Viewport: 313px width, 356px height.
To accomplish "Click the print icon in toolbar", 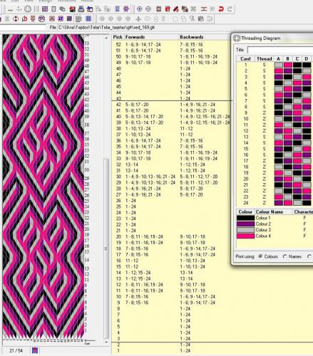I will (81, 9).
